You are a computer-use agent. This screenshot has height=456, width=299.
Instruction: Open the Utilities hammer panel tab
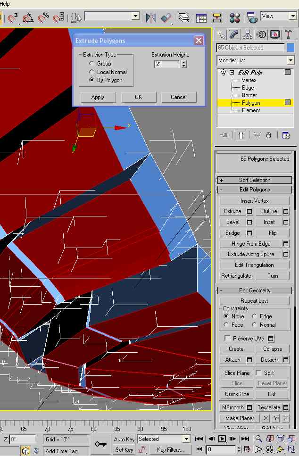tap(289, 35)
